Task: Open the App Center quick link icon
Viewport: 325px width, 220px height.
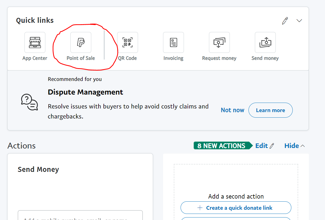Action: tap(35, 43)
